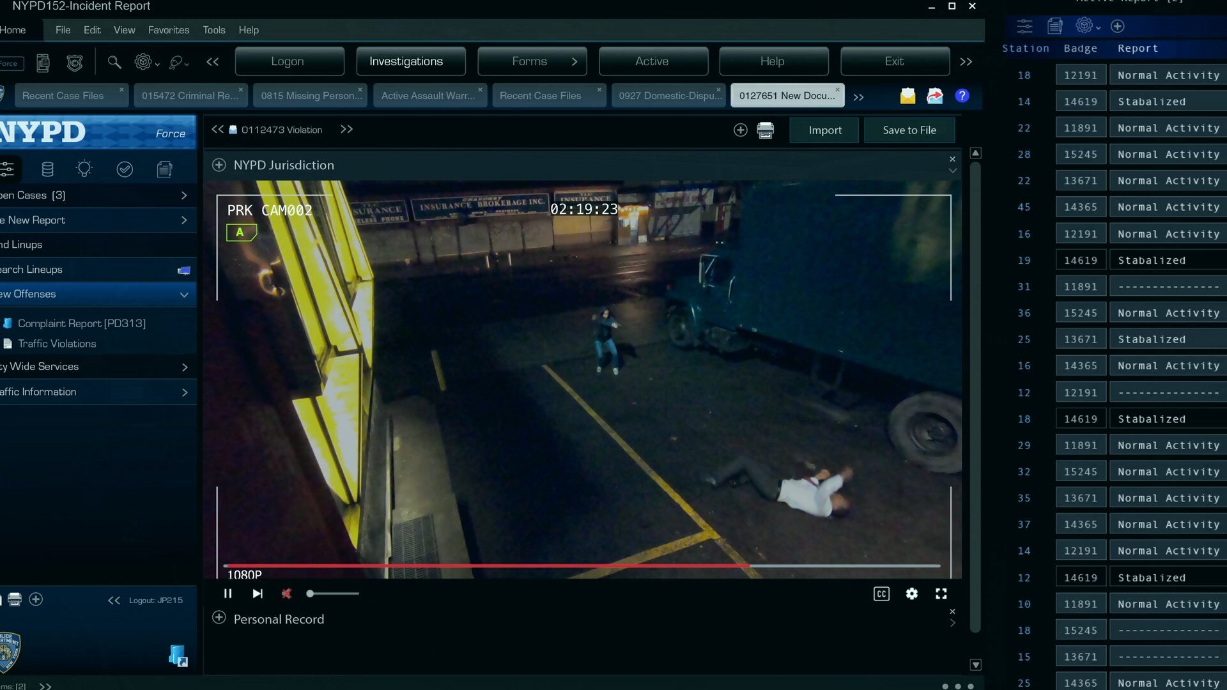Viewport: 1227px width, 690px height.
Task: Adjust the video volume slider
Action: [332, 594]
